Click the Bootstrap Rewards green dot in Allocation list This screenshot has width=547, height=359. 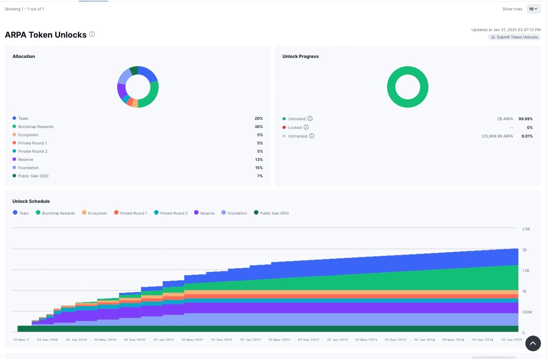pos(14,126)
